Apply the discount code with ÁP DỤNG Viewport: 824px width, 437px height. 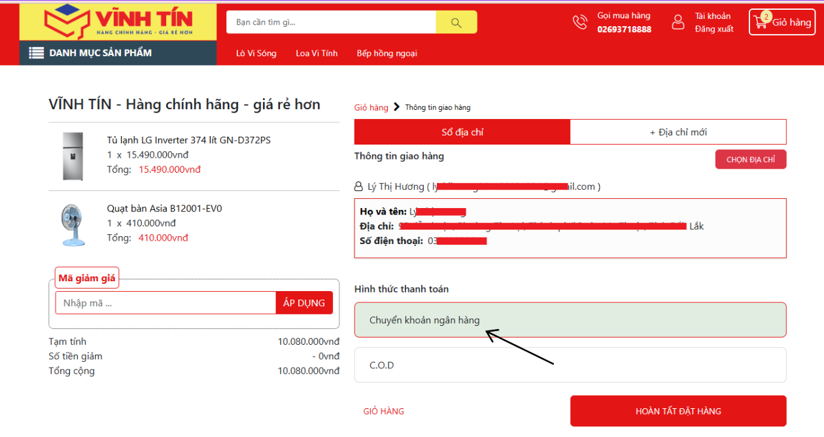(x=304, y=303)
